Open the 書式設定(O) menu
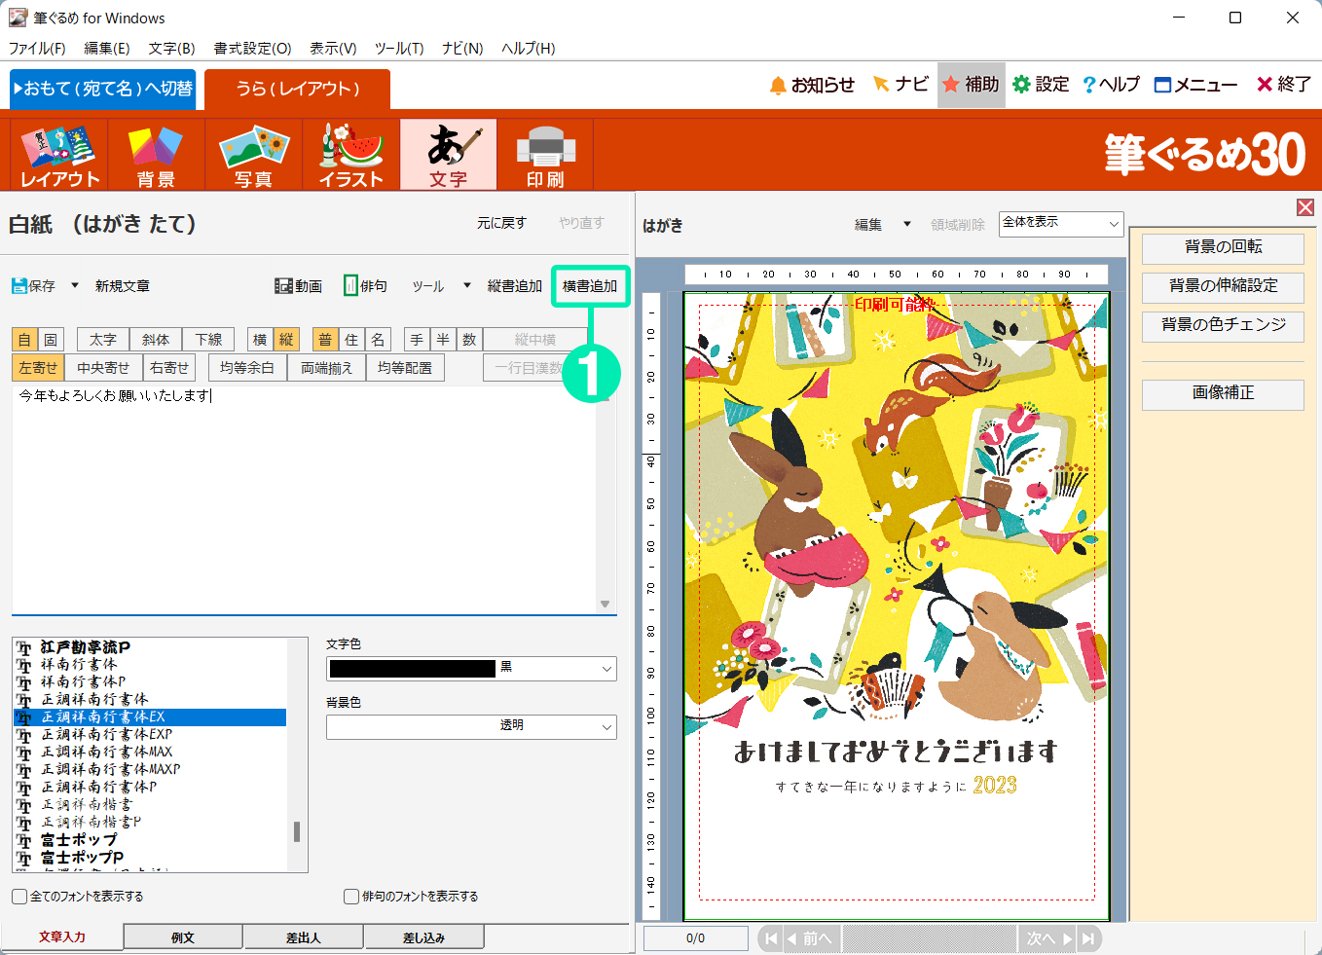 (x=252, y=49)
